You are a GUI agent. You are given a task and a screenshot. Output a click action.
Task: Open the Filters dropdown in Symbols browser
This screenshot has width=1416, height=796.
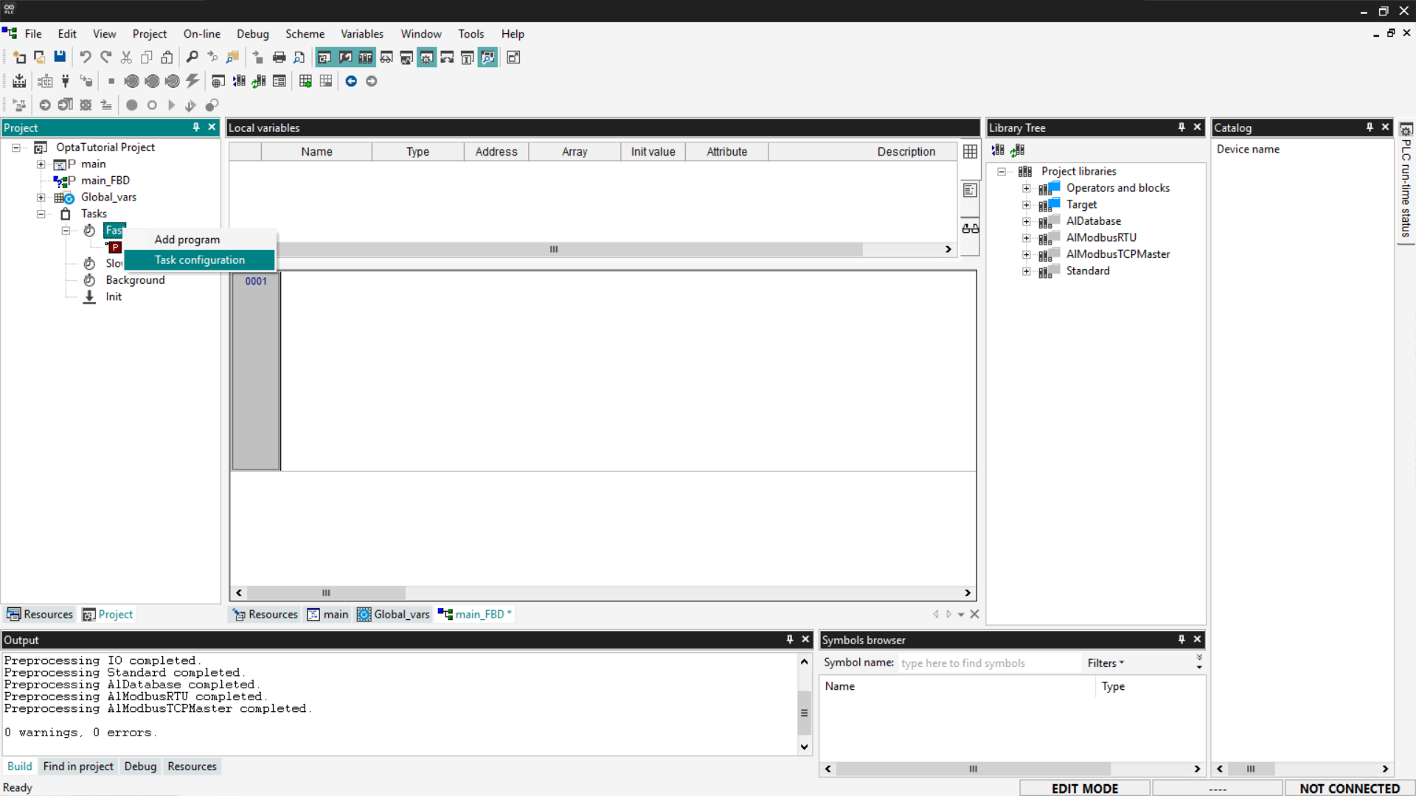click(1105, 663)
